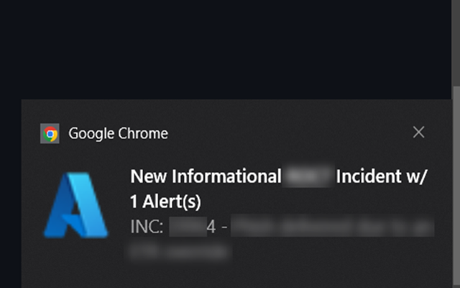Click the word "Informational" in the notification title

coord(226,176)
